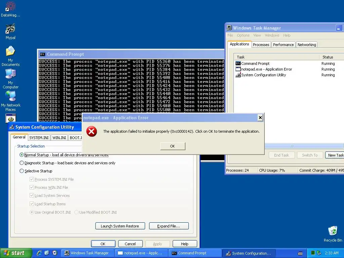Screen dimensions: 344x258
Task: Click the green CPU usage tray icon
Action: (x=313, y=253)
